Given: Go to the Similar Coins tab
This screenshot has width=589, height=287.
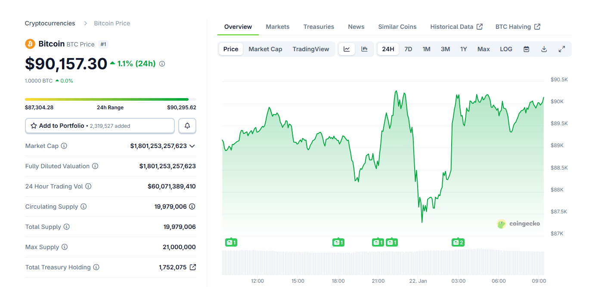Looking at the screenshot, I should tap(397, 27).
